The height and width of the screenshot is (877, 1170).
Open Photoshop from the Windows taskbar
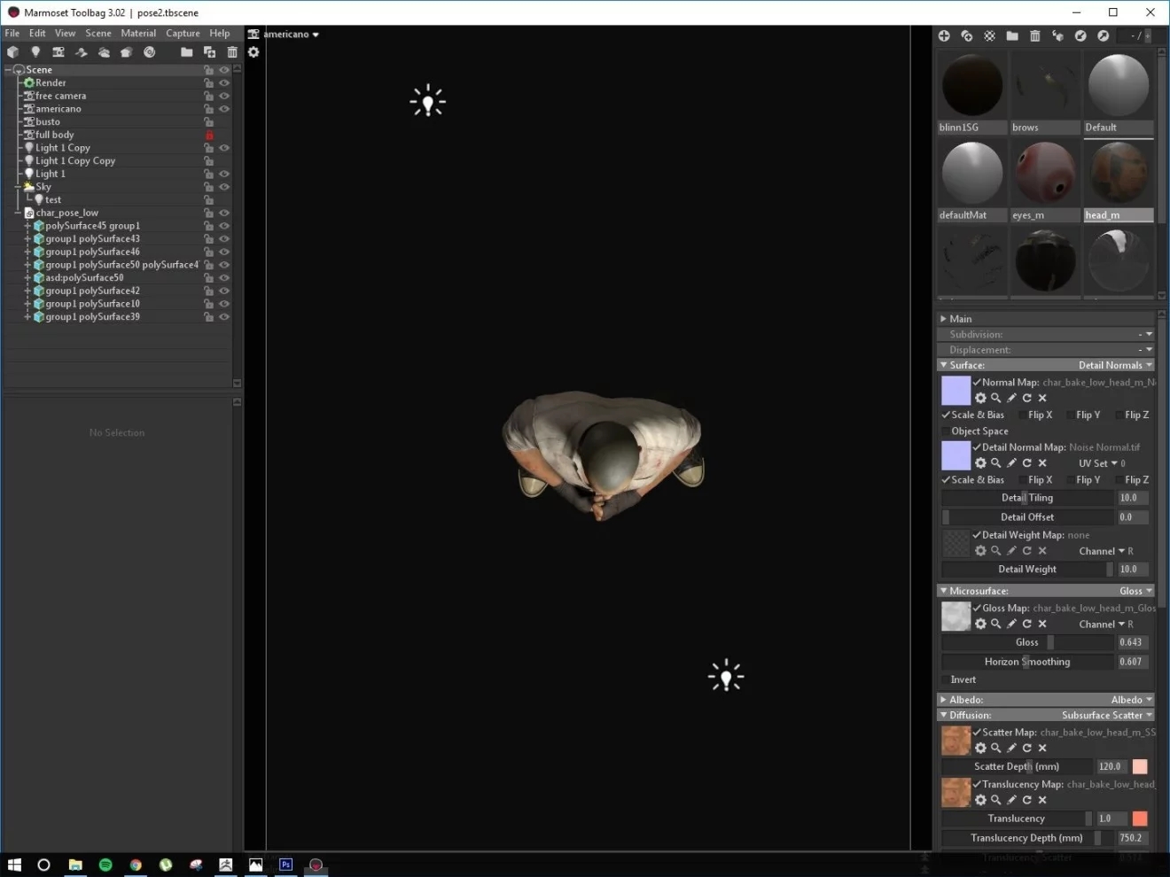point(285,865)
